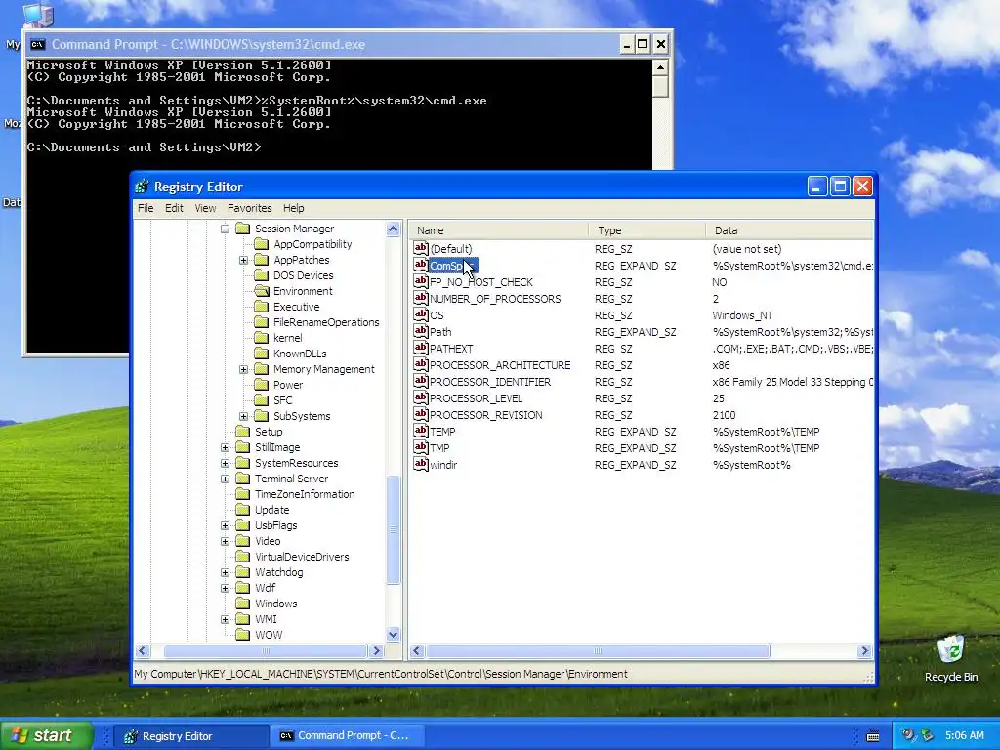
Task: Select the PROCESSOR_REVISION value name
Action: tap(486, 415)
